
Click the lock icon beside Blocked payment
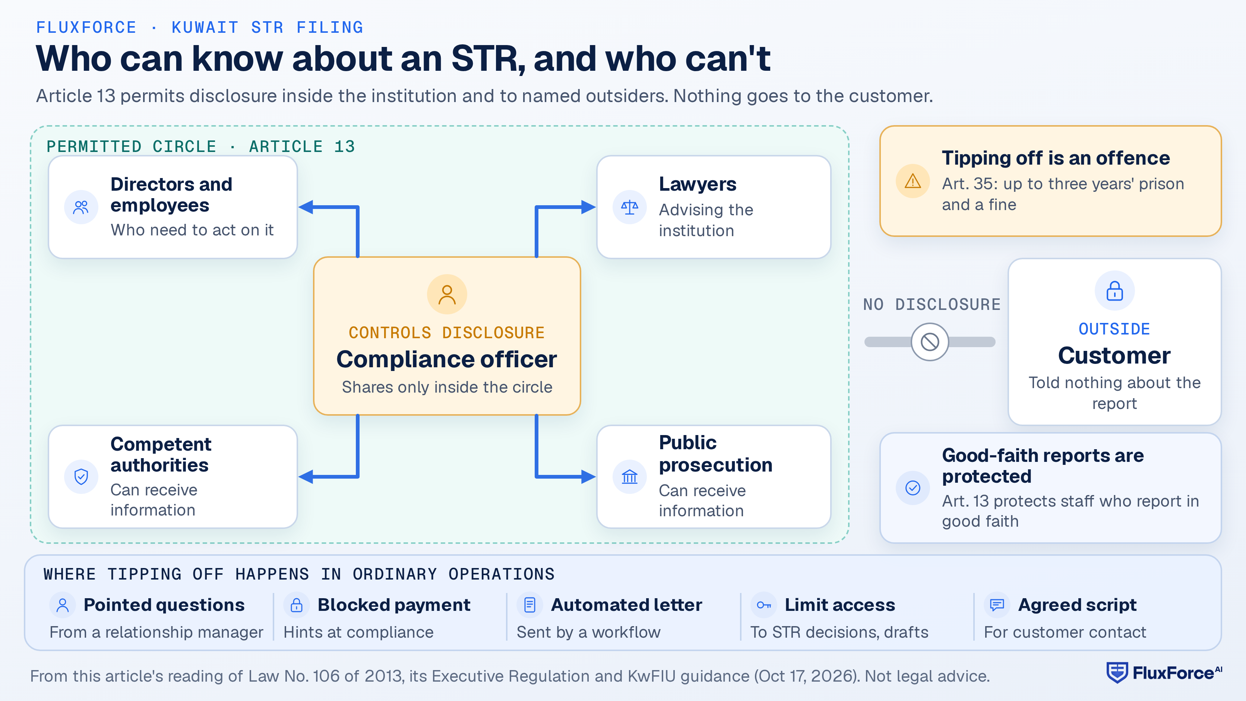pyautogui.click(x=297, y=605)
